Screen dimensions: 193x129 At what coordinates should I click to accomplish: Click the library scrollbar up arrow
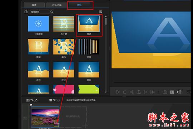click(x=106, y=16)
